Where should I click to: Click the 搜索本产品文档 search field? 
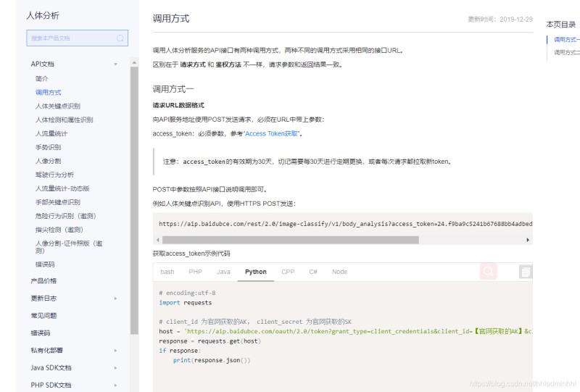[x=70, y=38]
